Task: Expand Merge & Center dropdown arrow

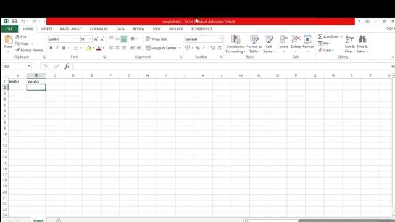Action: pyautogui.click(x=180, y=48)
